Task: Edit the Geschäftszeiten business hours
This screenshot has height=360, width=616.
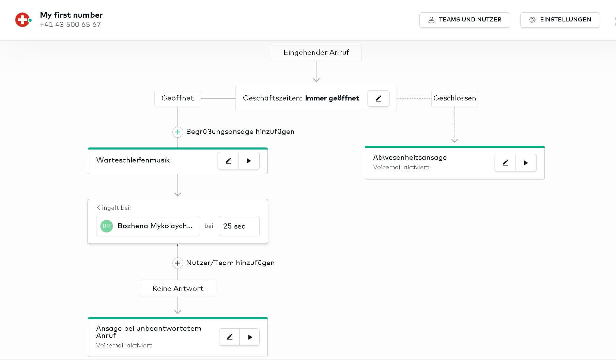Action: (378, 98)
